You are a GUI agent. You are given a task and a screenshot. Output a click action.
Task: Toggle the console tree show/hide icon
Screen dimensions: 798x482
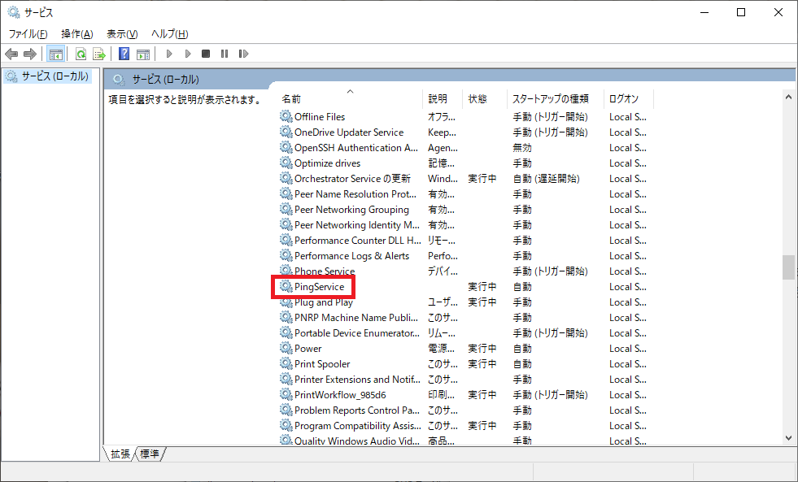click(56, 54)
